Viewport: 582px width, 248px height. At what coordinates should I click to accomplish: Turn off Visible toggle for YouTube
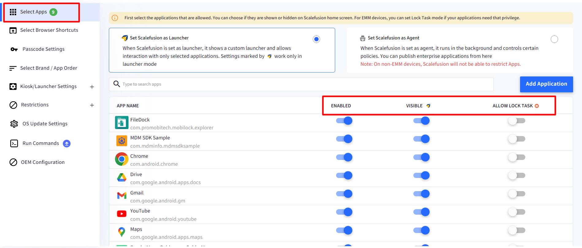(x=421, y=212)
